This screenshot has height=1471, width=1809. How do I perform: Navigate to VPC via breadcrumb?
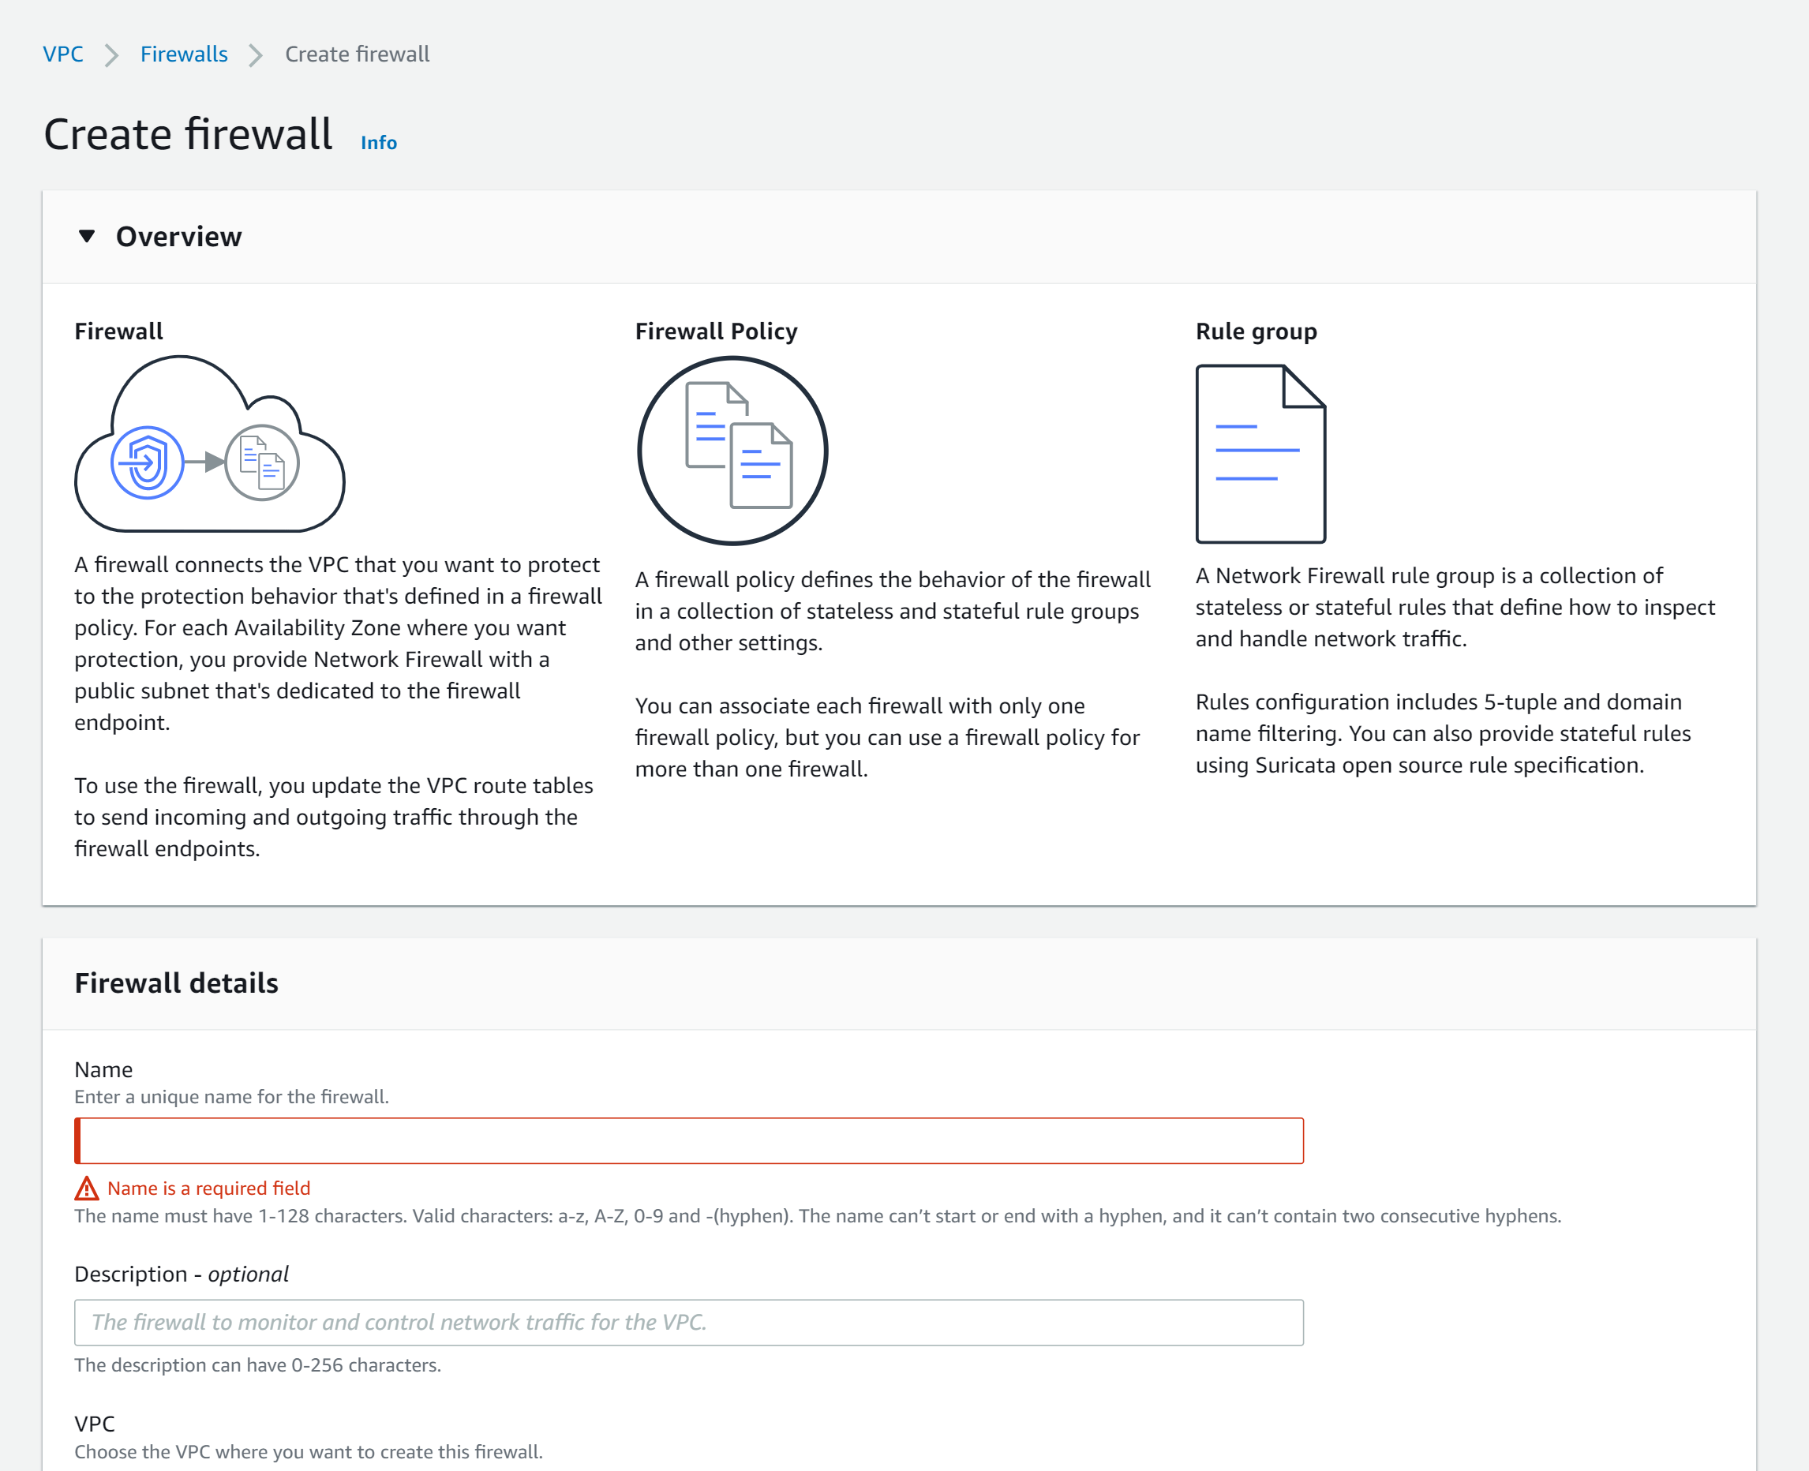pos(62,54)
